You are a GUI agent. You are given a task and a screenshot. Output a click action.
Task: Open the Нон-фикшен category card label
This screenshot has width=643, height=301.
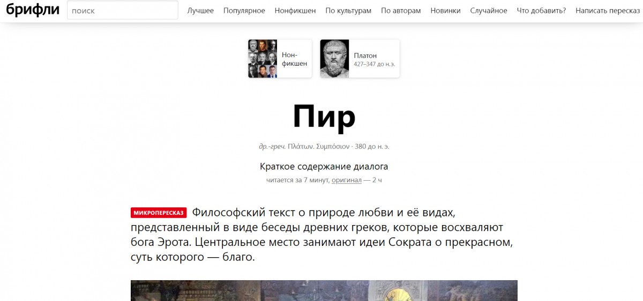click(294, 59)
